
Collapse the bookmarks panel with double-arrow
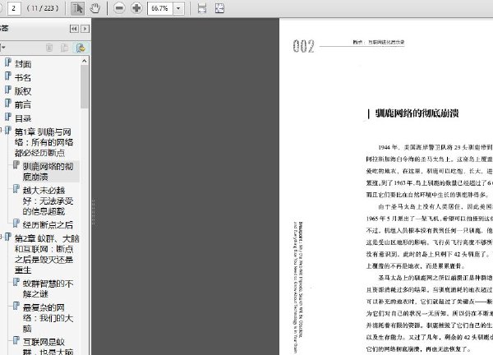[74, 29]
